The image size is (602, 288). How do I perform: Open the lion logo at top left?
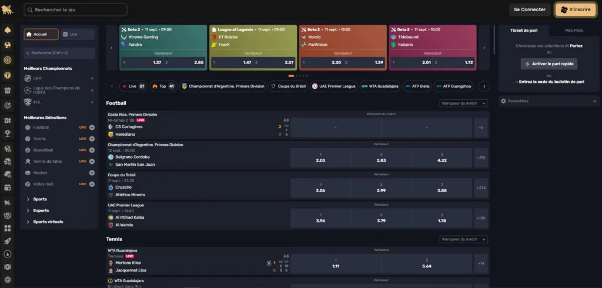click(x=7, y=9)
